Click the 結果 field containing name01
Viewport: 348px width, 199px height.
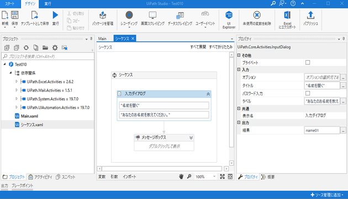pyautogui.click(x=322, y=130)
